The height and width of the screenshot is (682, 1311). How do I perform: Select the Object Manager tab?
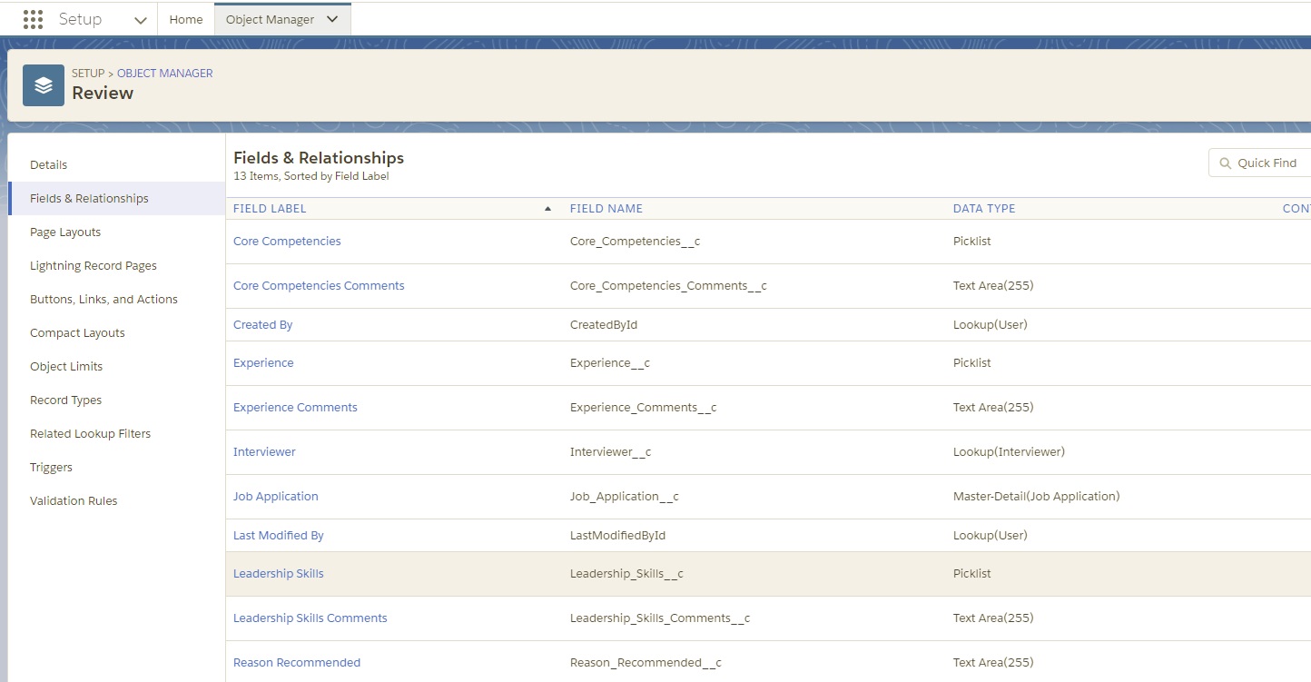pyautogui.click(x=270, y=19)
